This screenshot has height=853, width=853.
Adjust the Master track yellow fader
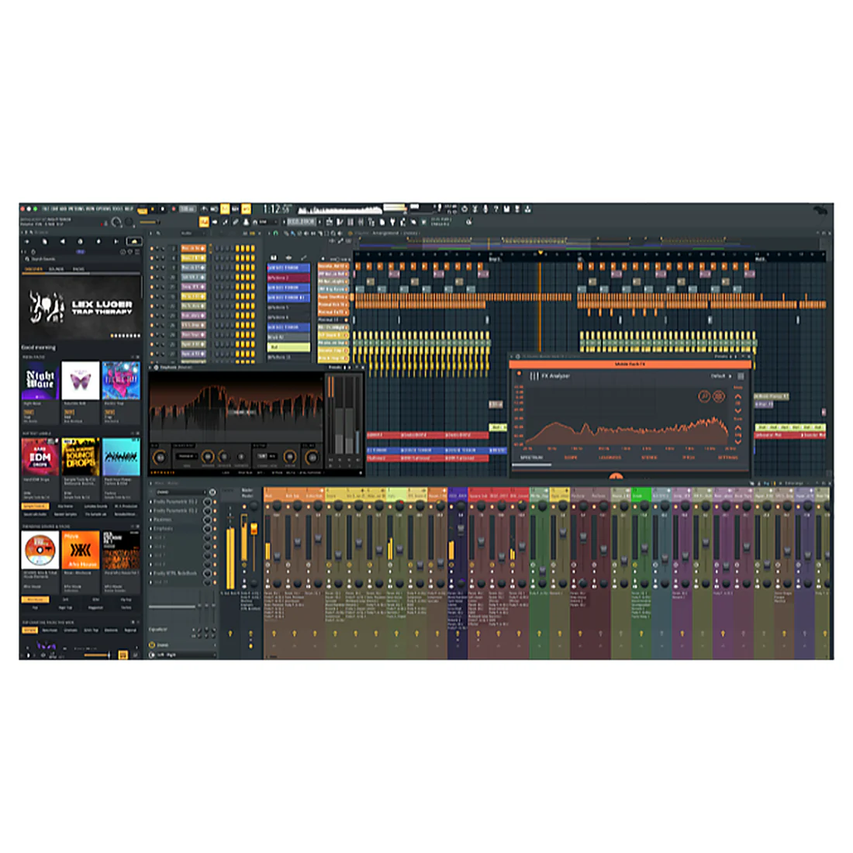pos(254,528)
